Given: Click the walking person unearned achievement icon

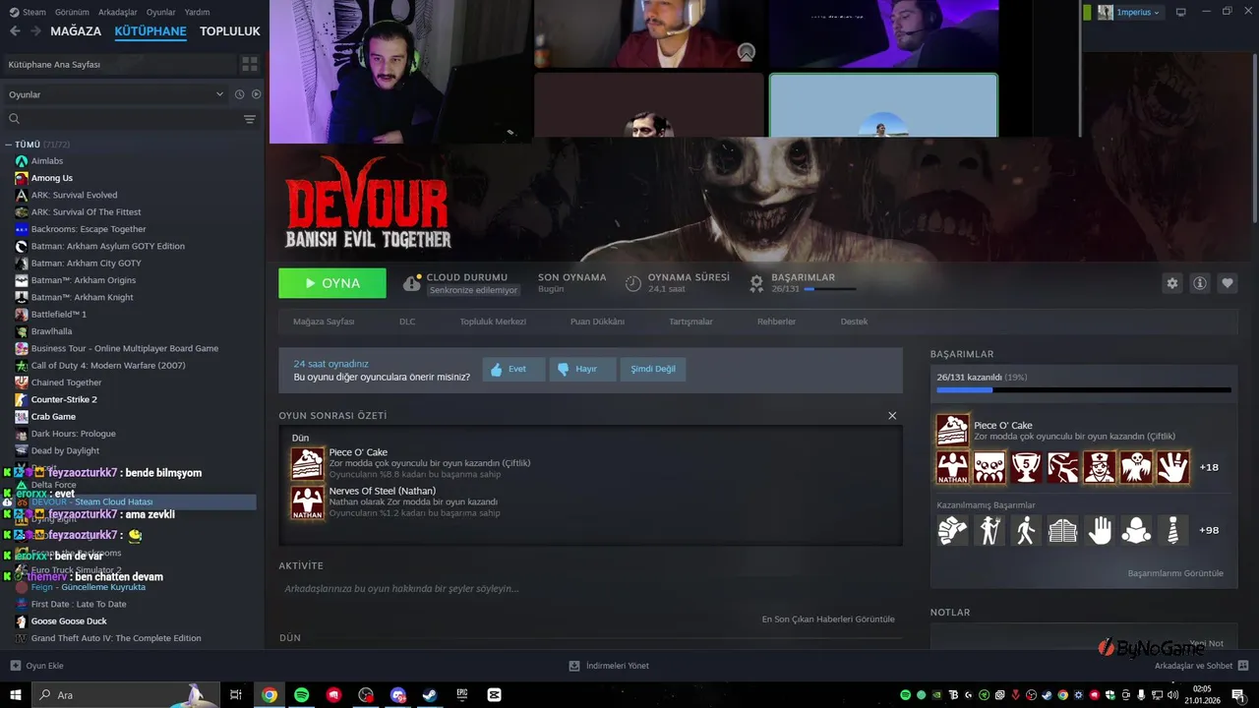Looking at the screenshot, I should pos(1026,530).
